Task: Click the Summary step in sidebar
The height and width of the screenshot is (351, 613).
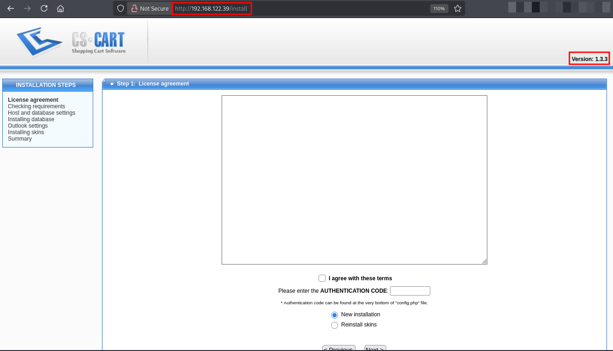Action: pos(20,139)
